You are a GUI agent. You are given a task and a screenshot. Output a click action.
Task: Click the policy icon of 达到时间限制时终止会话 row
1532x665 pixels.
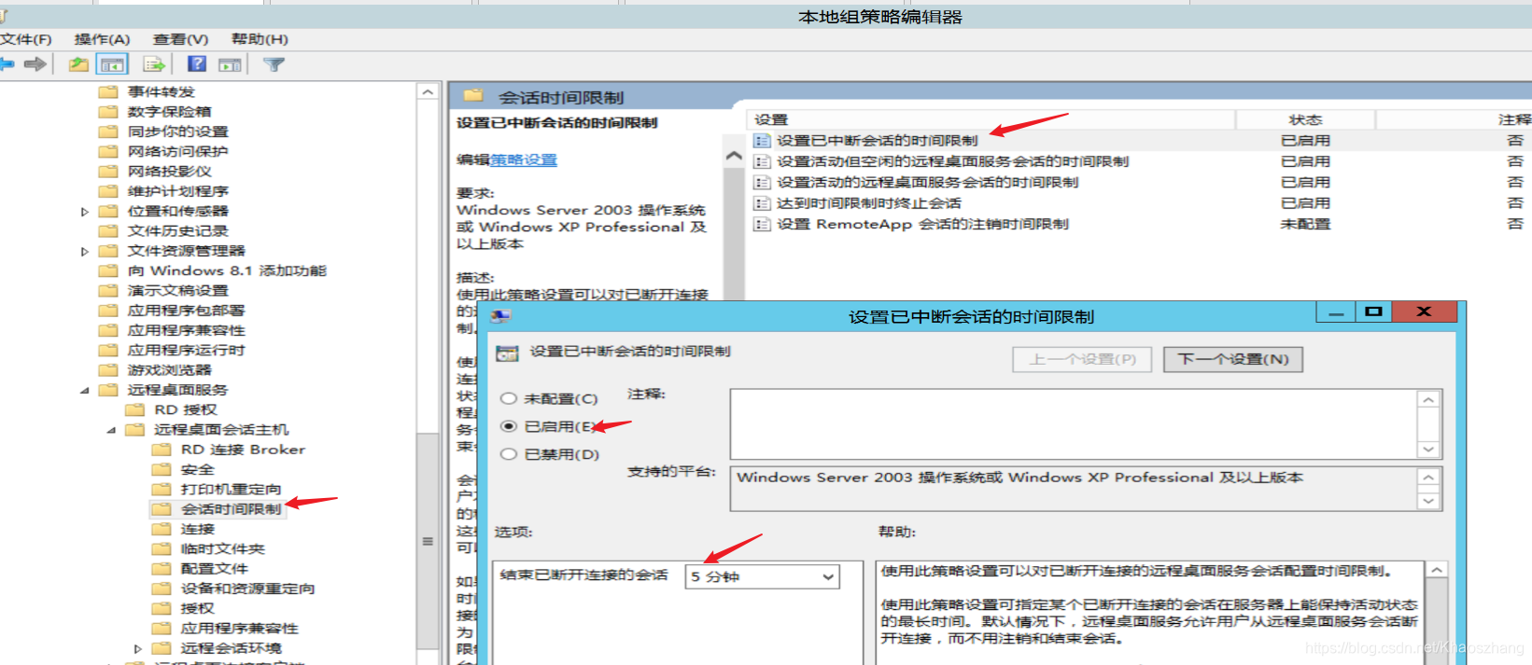(762, 203)
